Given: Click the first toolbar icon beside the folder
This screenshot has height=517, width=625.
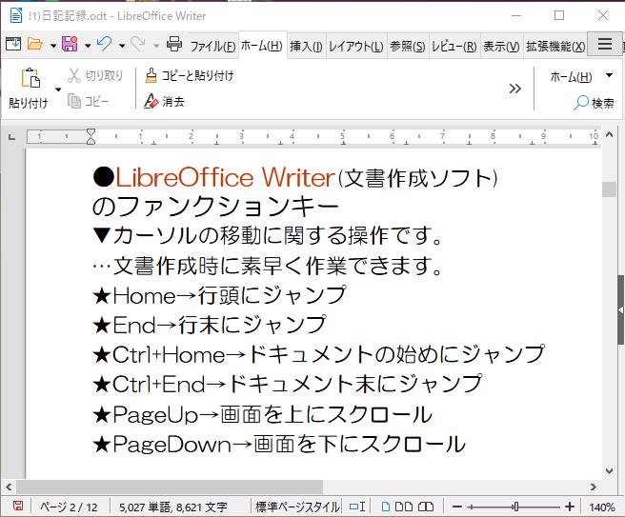Looking at the screenshot, I should point(13,44).
